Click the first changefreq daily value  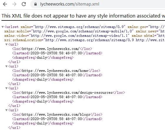(42, 58)
